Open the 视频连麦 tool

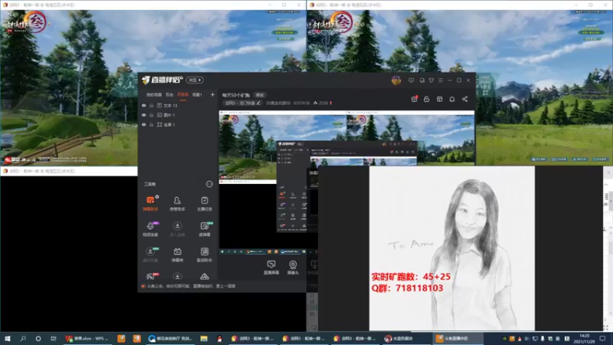[150, 228]
